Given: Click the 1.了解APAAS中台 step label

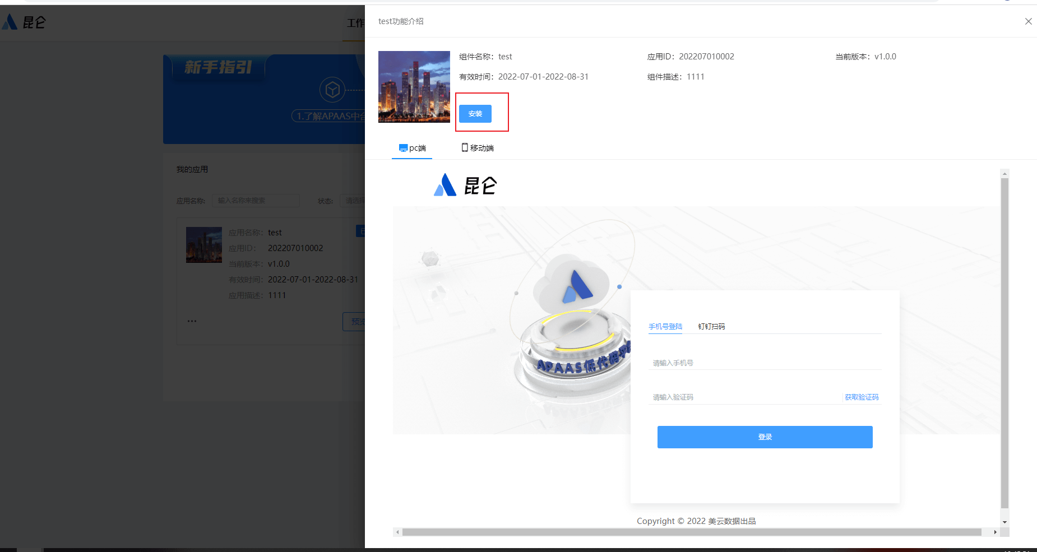Looking at the screenshot, I should tap(328, 116).
